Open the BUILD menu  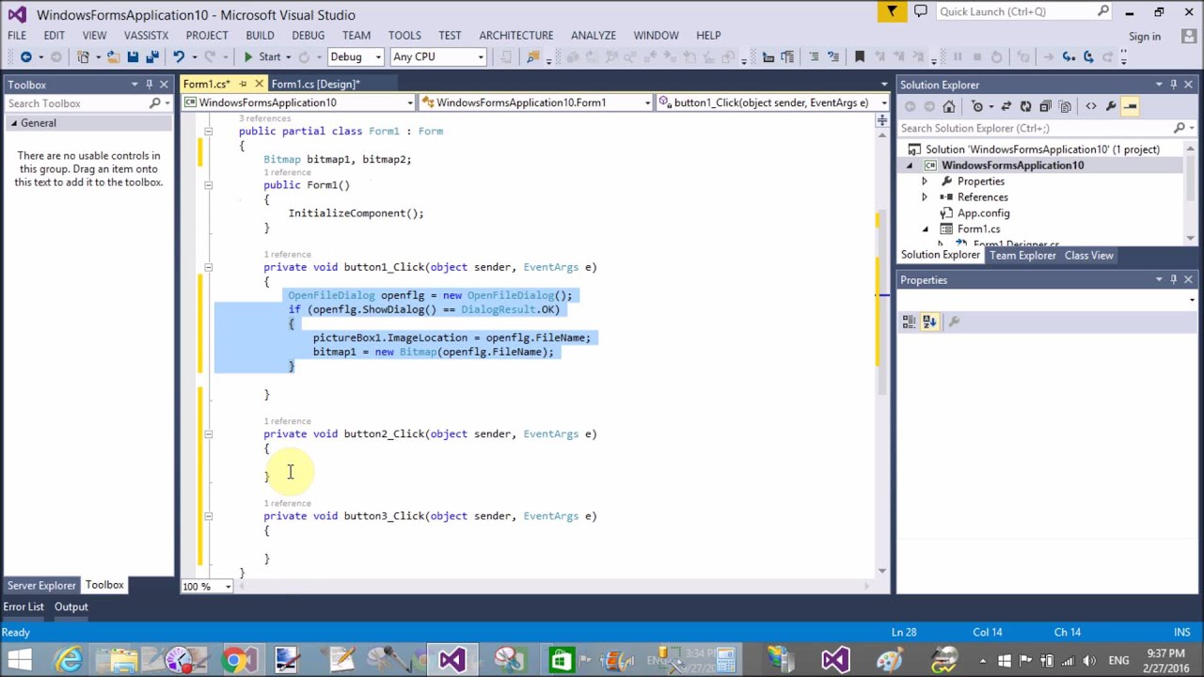tap(260, 35)
